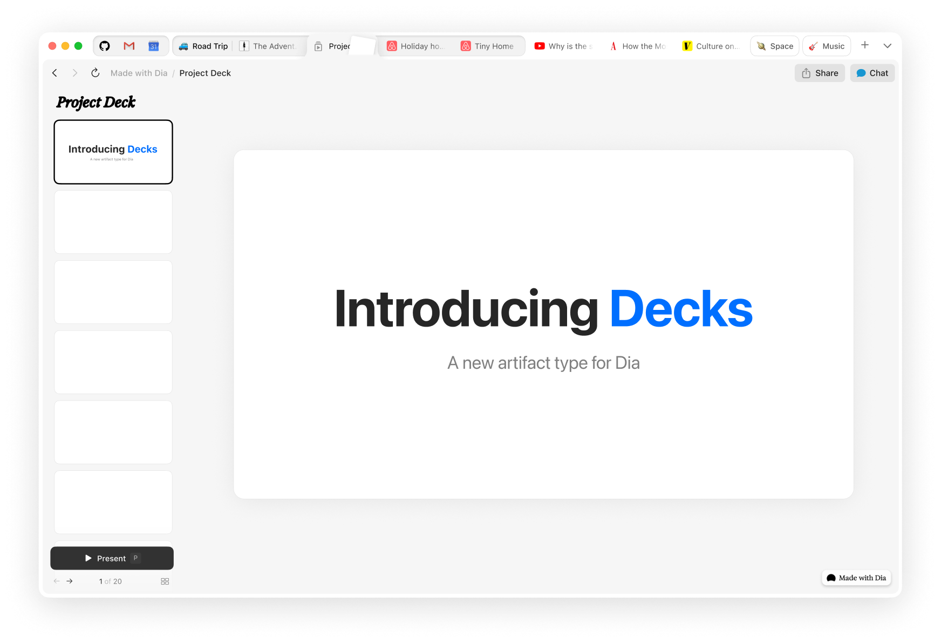941x643 pixels.
Task: Switch to Why is the s... YouTube tab
Action: tap(563, 46)
